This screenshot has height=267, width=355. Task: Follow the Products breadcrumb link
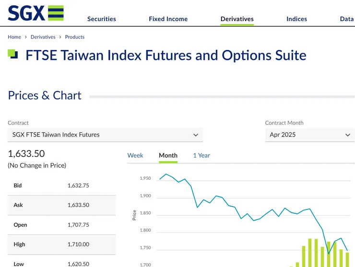point(75,37)
